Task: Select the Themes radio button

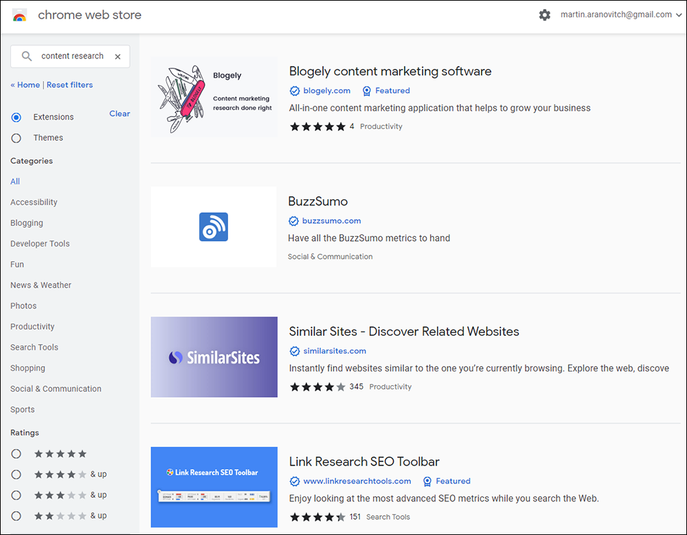Action: coord(16,138)
